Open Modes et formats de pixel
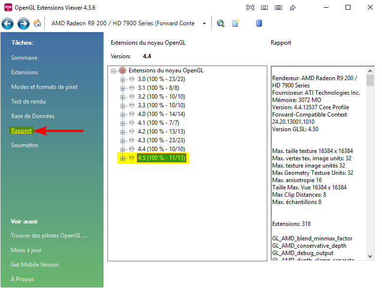The height and width of the screenshot is (288, 382). pyautogui.click(x=44, y=87)
